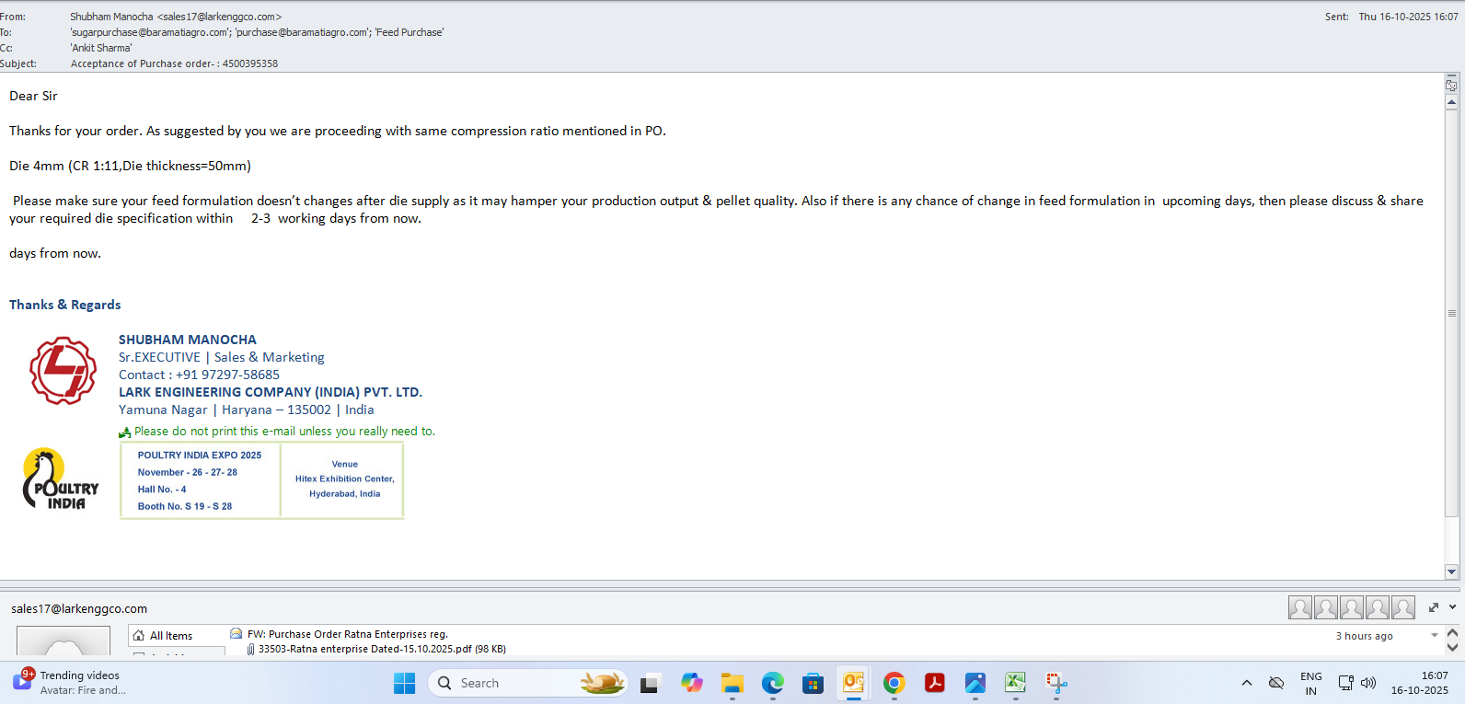
Task: Expand dropdown next to '3 hours ago'
Action: tap(1434, 636)
